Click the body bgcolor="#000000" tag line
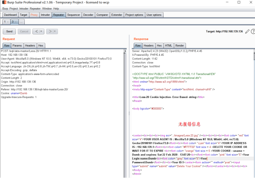The height and width of the screenshot is (178, 255). tap(148, 109)
